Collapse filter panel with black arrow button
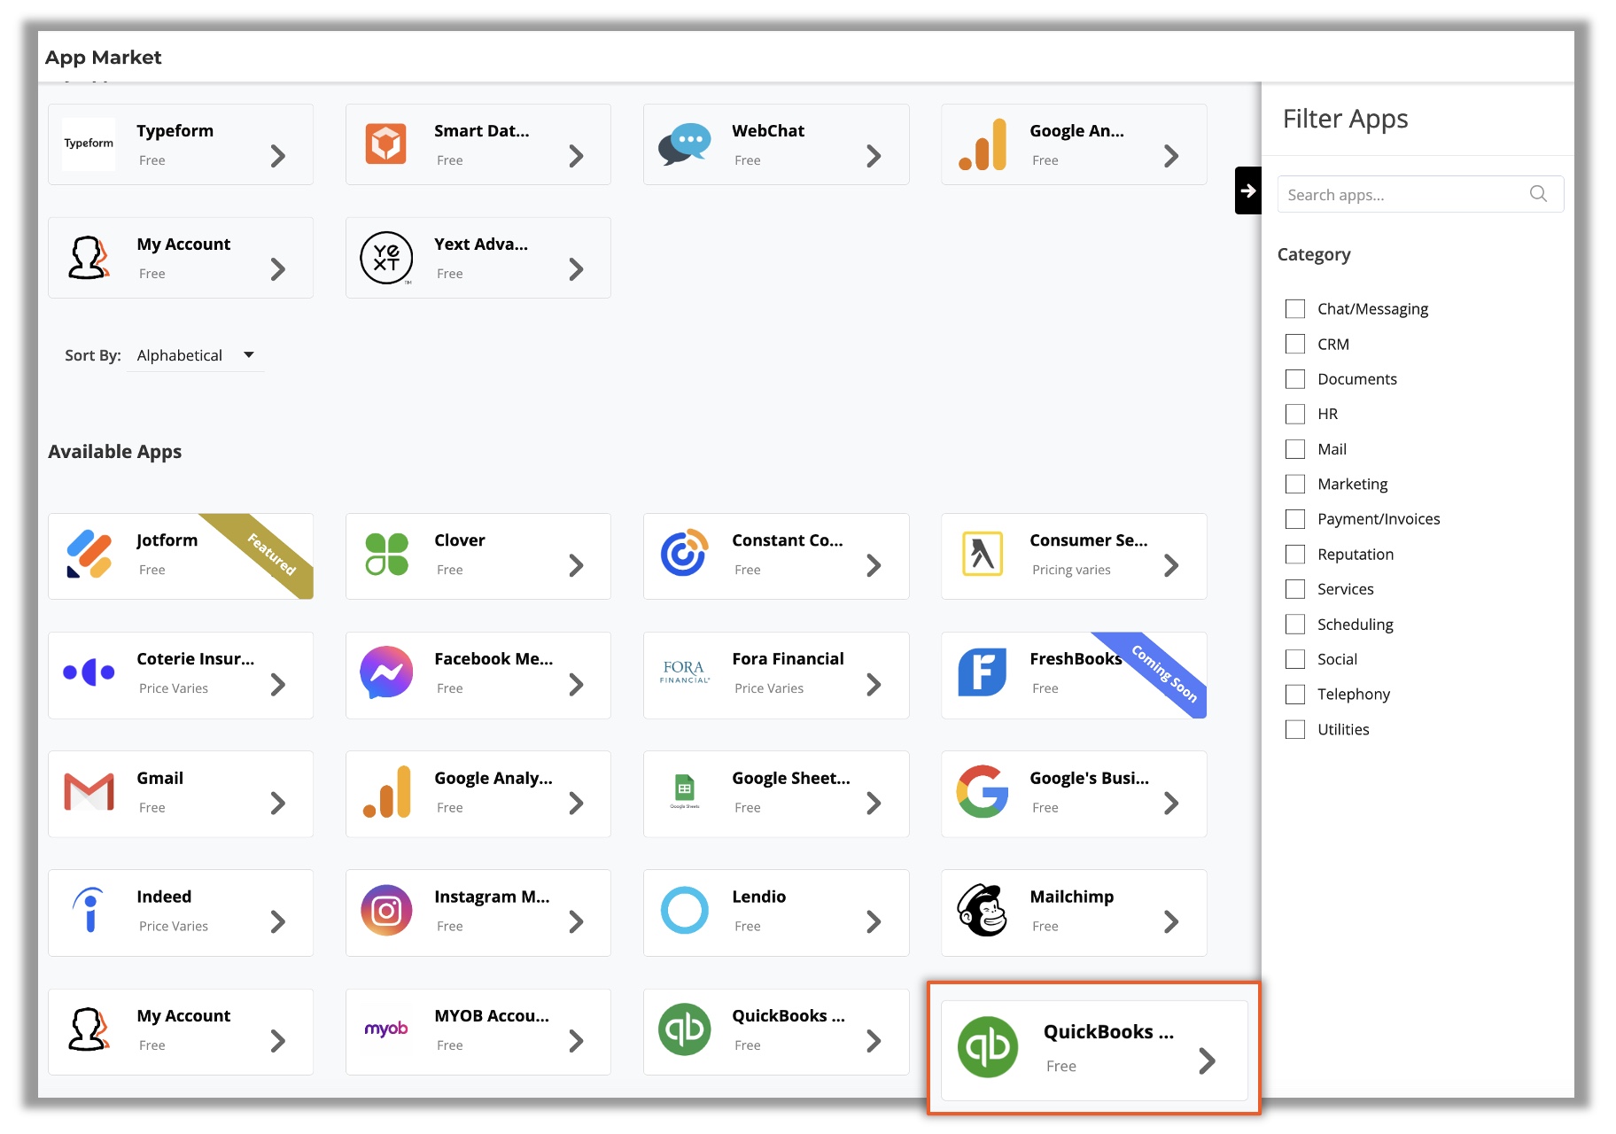 tap(1247, 190)
